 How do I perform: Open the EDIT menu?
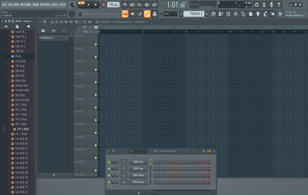pos(10,5)
